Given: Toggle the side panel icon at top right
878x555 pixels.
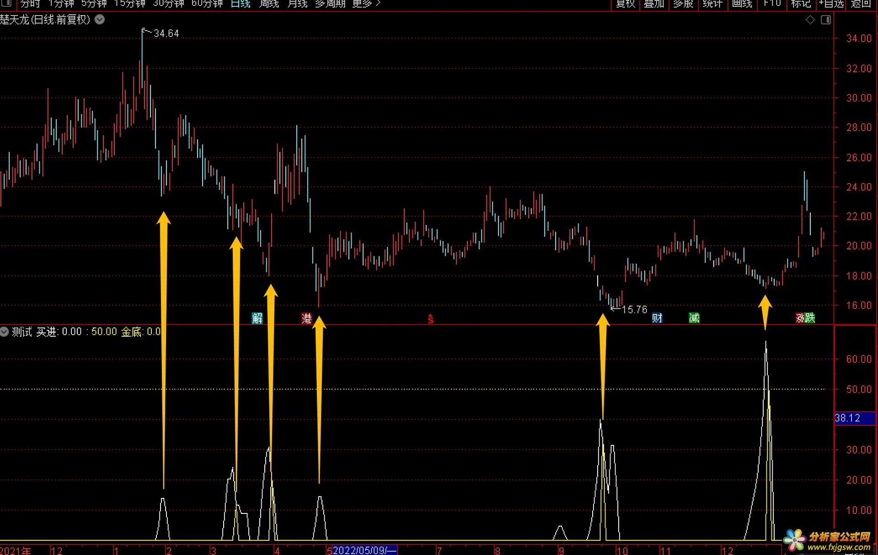Looking at the screenshot, I should (825, 20).
